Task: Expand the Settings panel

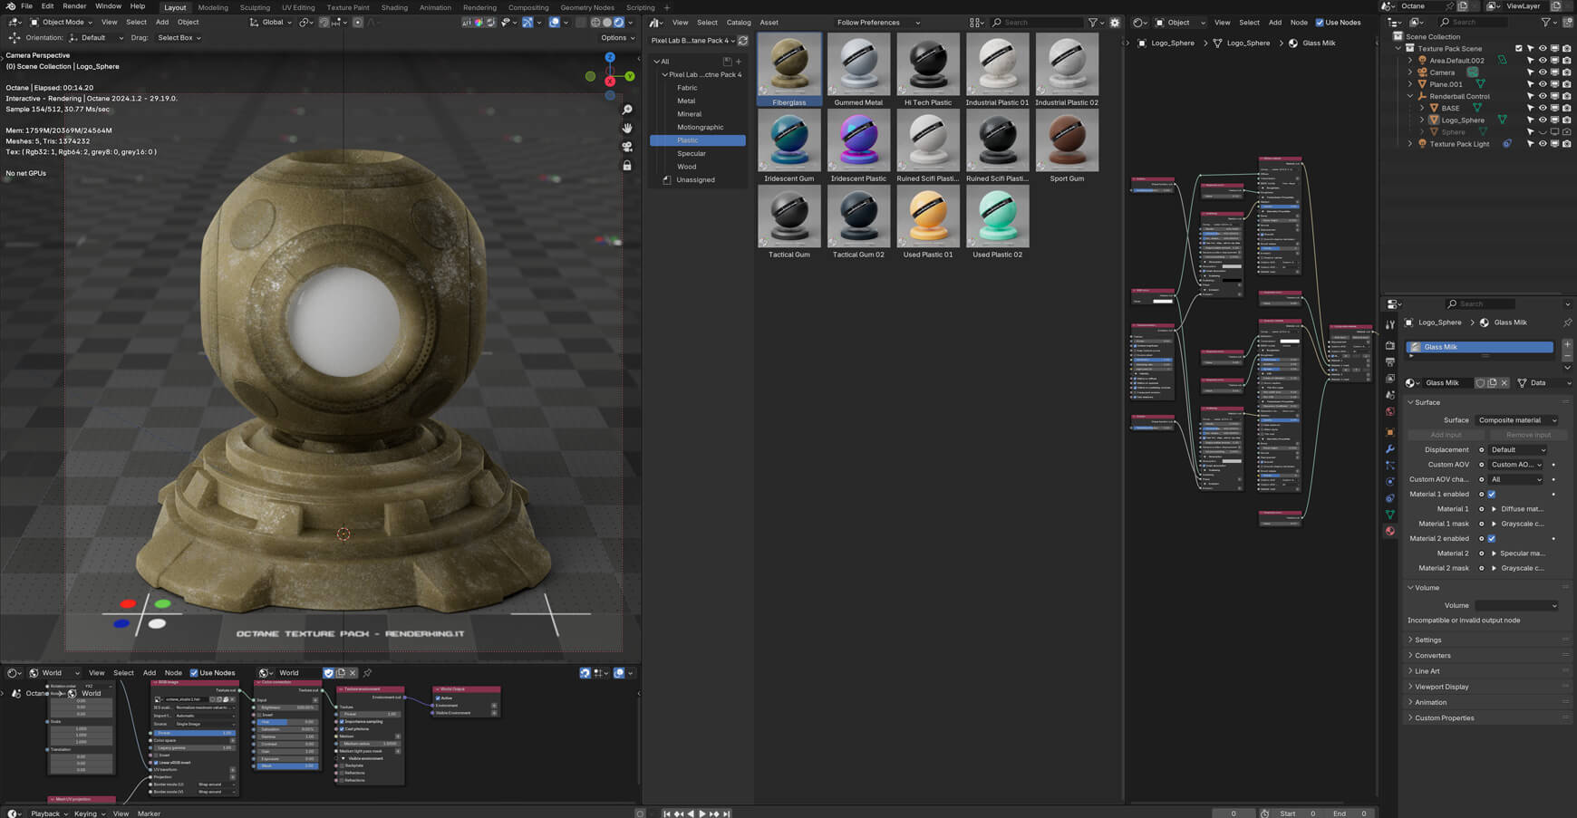Action: (1427, 640)
